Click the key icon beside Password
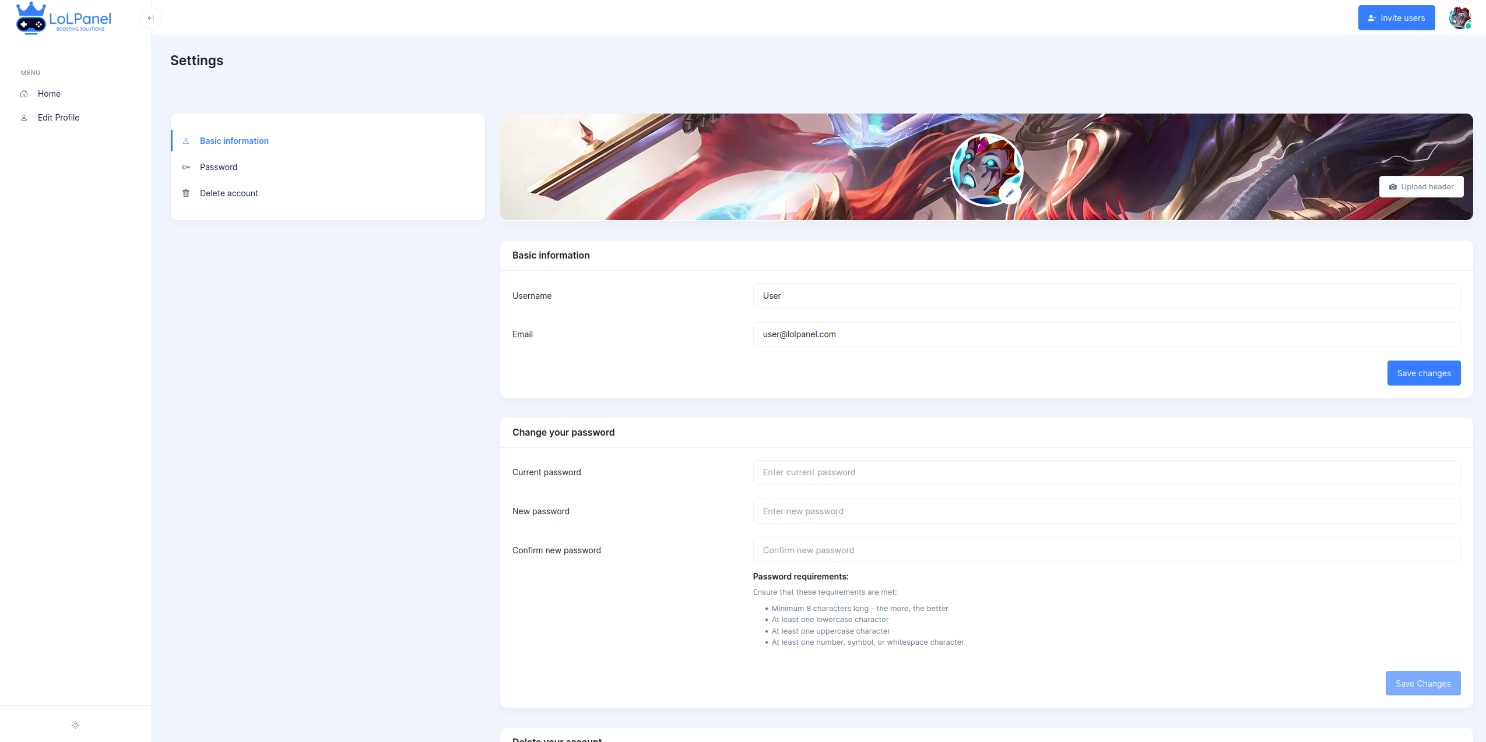Viewport: 1486px width, 742px height. point(186,167)
